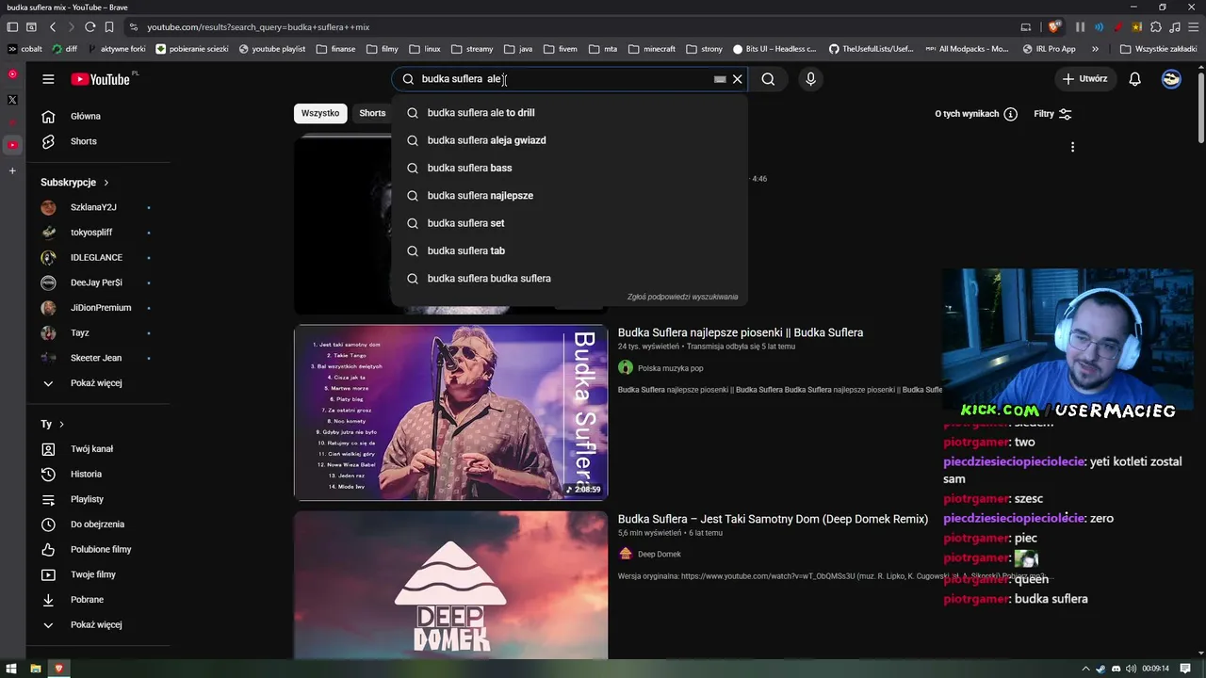This screenshot has height=678, width=1206.
Task: Open the account avatar menu
Action: [x=1171, y=79]
